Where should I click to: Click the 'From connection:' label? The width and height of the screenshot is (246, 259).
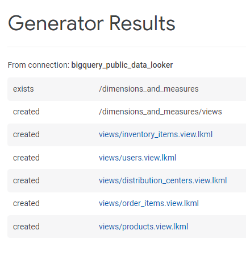[39, 65]
